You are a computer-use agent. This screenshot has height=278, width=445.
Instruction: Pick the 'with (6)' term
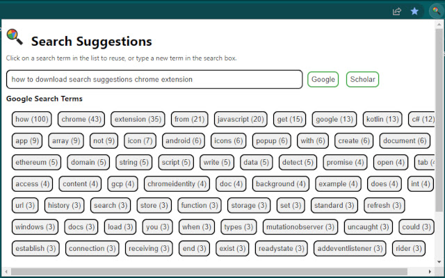(313, 140)
